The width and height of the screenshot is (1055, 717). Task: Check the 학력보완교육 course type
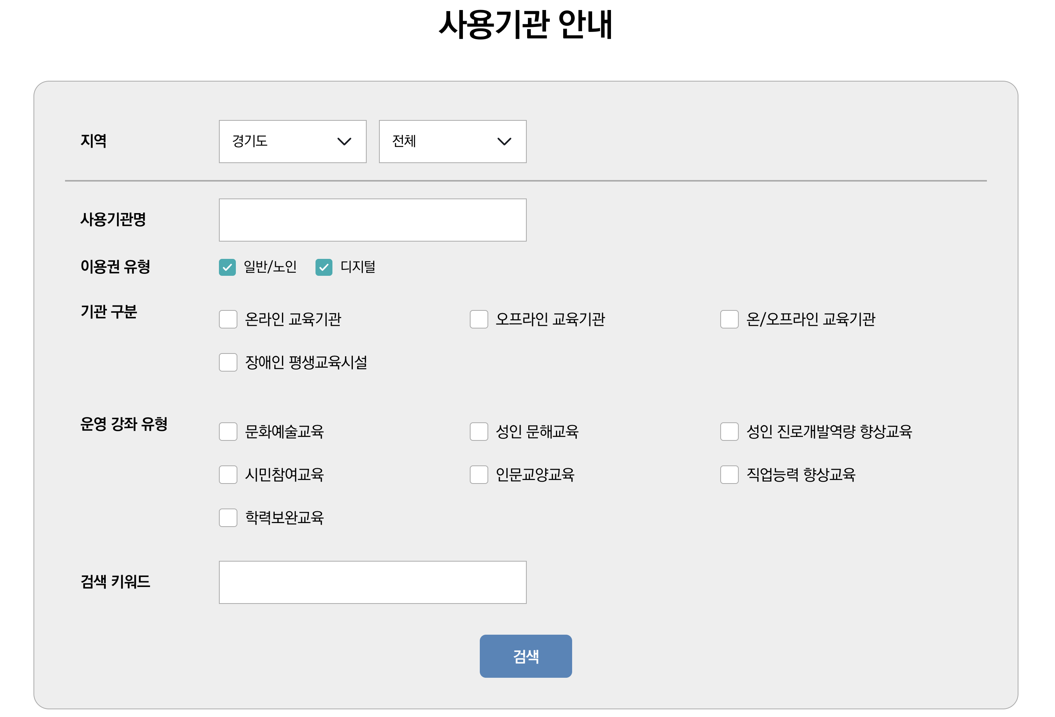coord(227,517)
